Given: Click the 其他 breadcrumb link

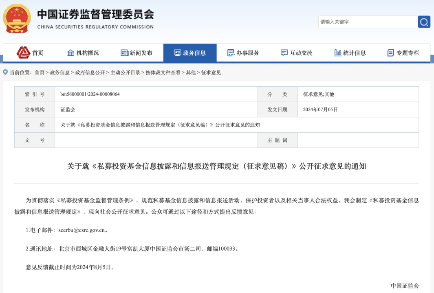Looking at the screenshot, I should click(191, 72).
